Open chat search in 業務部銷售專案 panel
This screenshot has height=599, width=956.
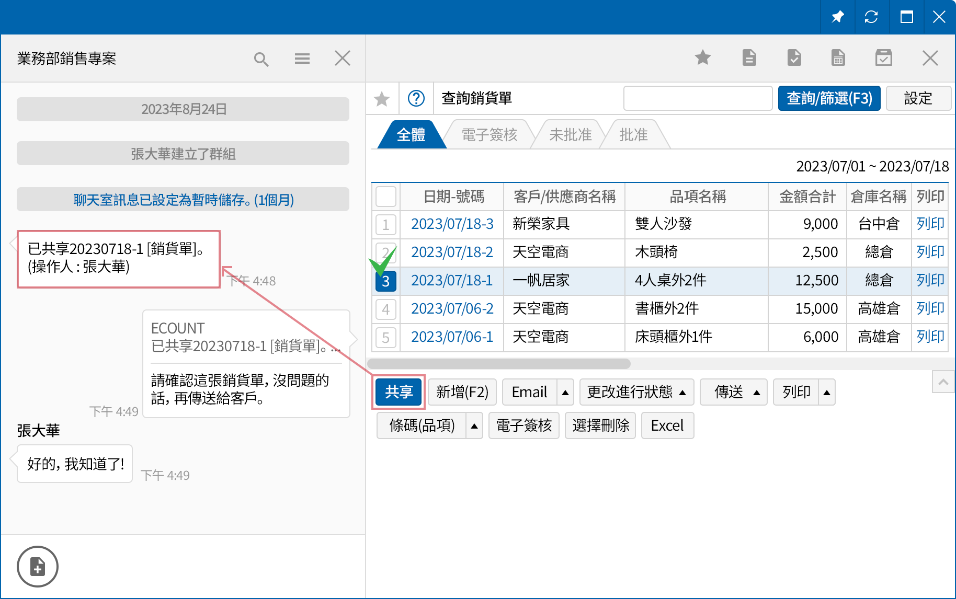(x=261, y=59)
